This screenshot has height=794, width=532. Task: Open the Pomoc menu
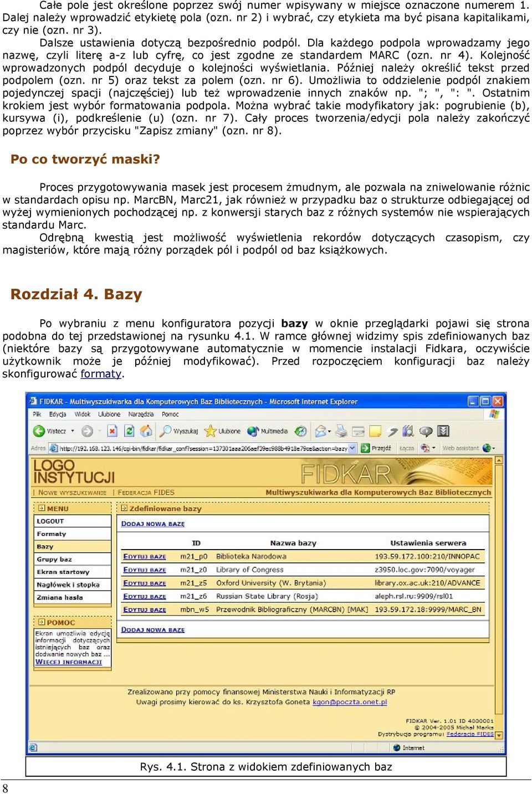(170, 414)
